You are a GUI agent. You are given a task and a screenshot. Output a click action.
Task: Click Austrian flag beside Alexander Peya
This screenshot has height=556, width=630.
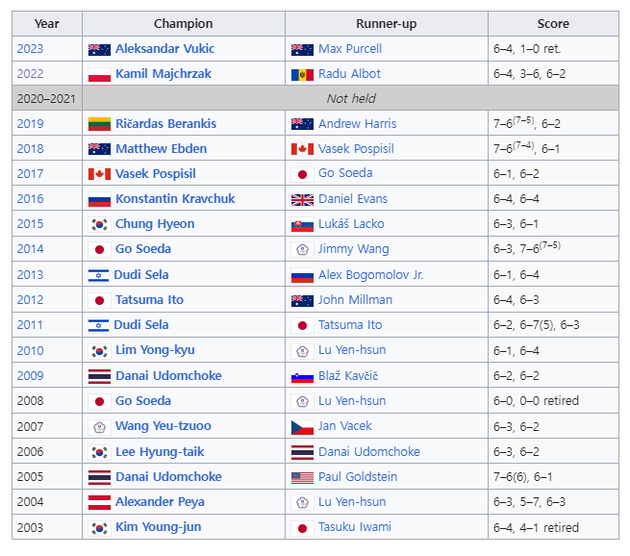(99, 502)
